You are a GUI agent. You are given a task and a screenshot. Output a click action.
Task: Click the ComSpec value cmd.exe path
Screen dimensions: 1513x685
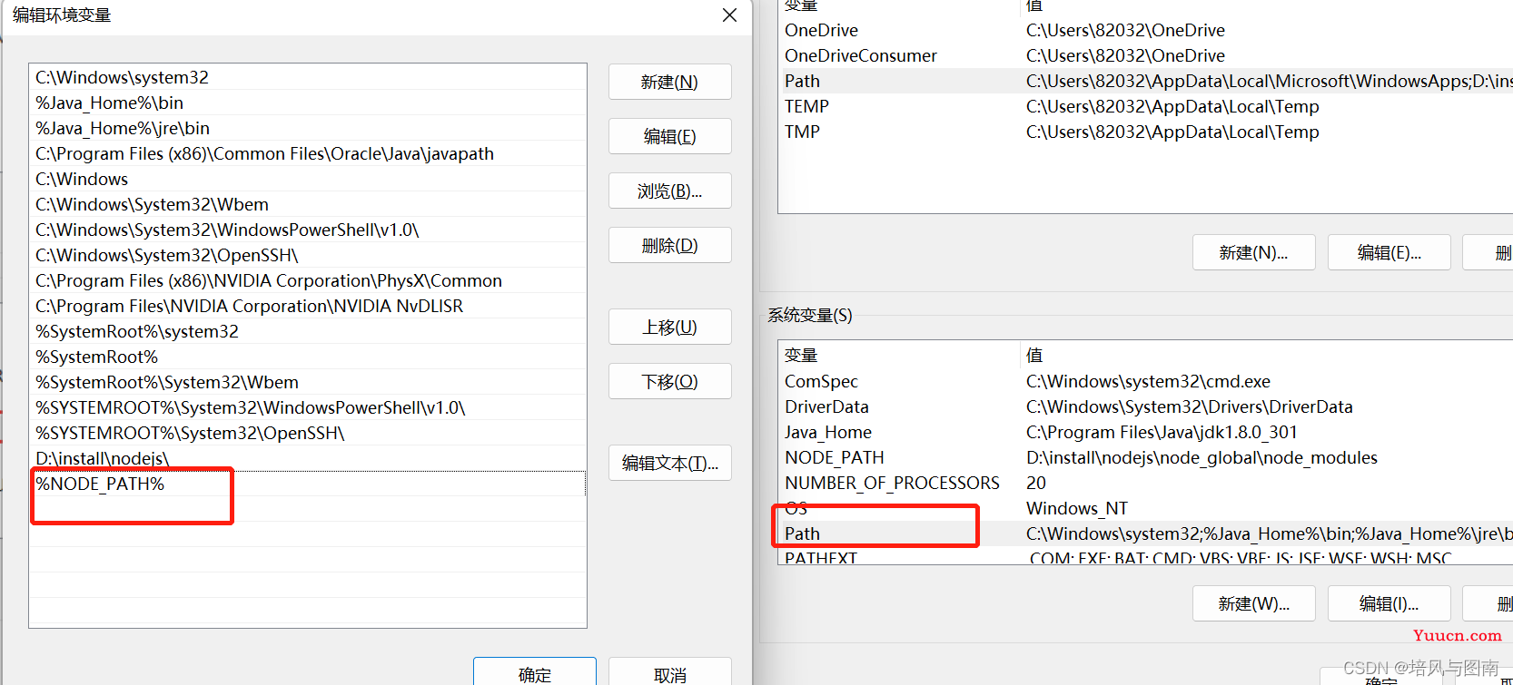1148,381
